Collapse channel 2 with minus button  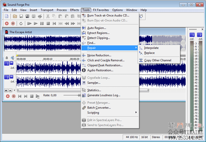tap(12, 76)
